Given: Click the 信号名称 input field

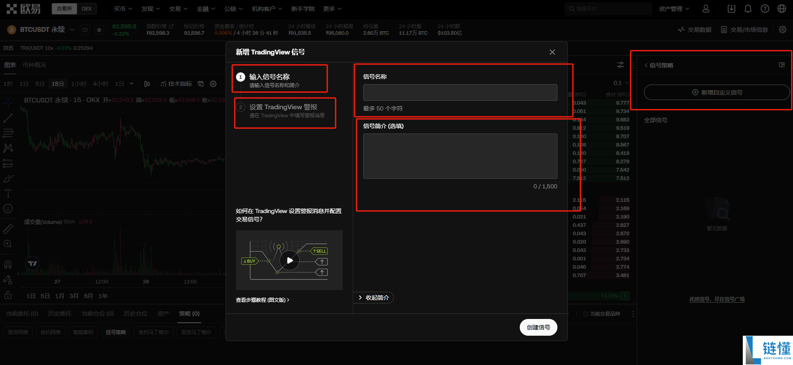Looking at the screenshot, I should [x=460, y=93].
